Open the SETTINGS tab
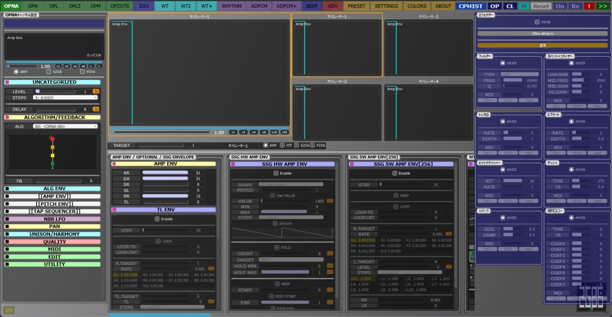 pos(387,6)
